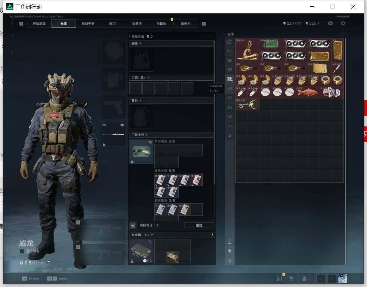
Task: Add a warehouse container with plus icon
Action: [x=230, y=126]
